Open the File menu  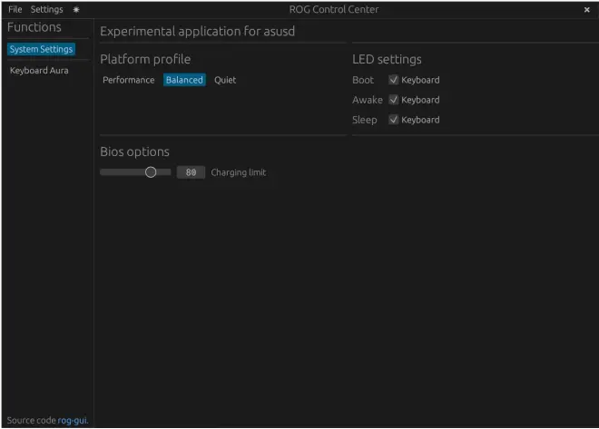pos(15,9)
